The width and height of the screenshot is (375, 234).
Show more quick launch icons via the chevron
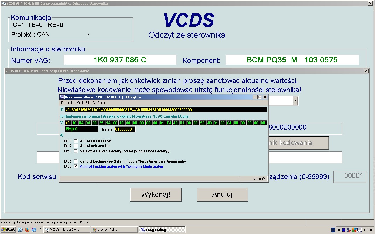pos(40,228)
